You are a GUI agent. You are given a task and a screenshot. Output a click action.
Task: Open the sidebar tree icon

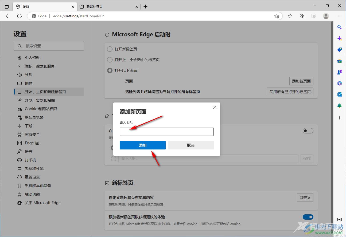[x=339, y=106]
